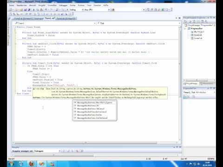Click the Bereit status bar text
The width and height of the screenshot is (223, 167).
11,159
